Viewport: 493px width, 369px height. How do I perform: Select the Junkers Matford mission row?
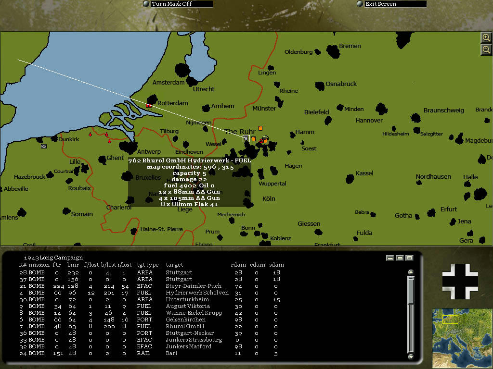[x=150, y=347]
